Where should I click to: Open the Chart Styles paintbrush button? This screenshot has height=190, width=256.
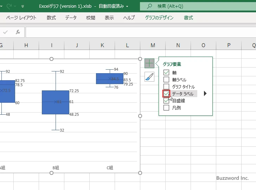(149, 77)
